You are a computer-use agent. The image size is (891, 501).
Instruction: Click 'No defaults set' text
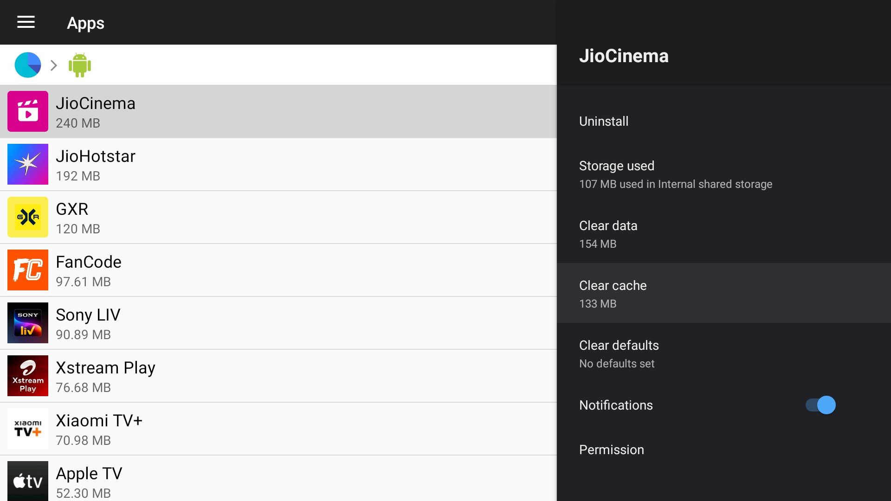click(617, 364)
